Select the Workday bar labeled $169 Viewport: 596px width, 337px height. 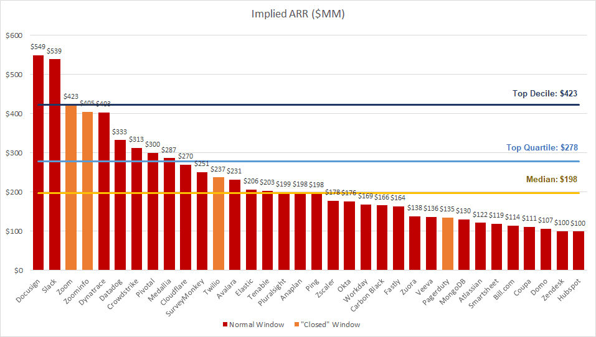tap(366, 237)
